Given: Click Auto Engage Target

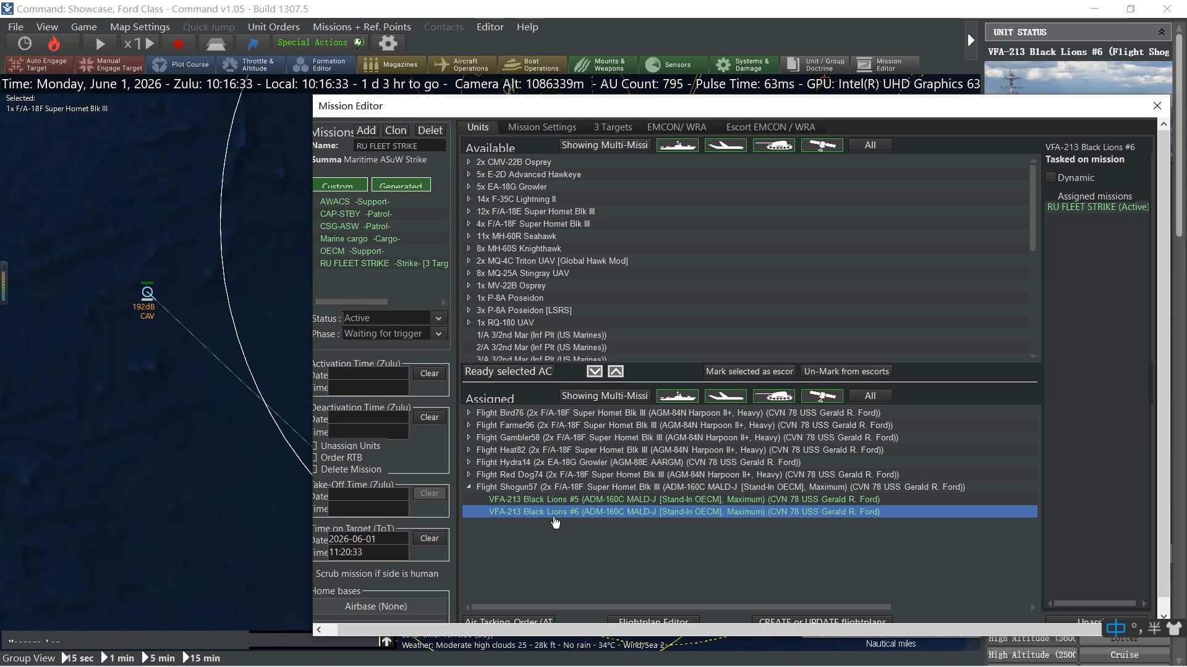Looking at the screenshot, I should click(x=38, y=64).
